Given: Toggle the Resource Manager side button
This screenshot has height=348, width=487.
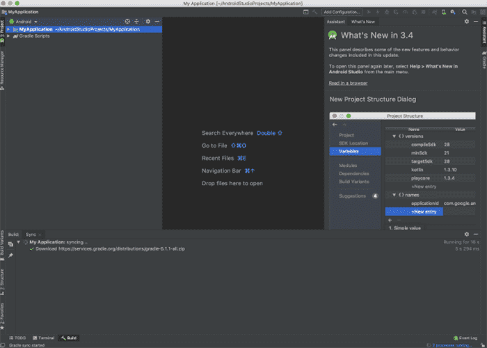Looking at the screenshot, I should click(3, 70).
